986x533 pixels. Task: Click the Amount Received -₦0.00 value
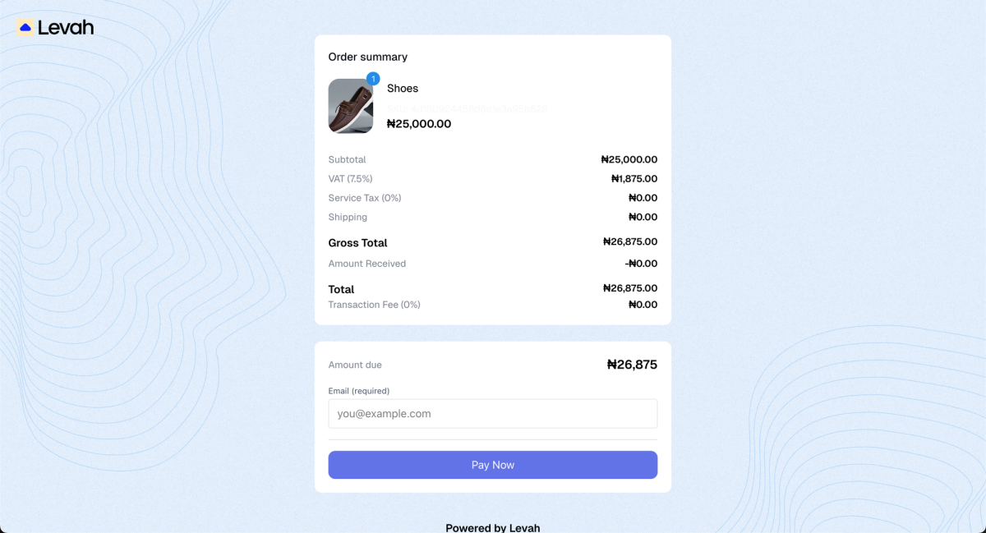(642, 264)
